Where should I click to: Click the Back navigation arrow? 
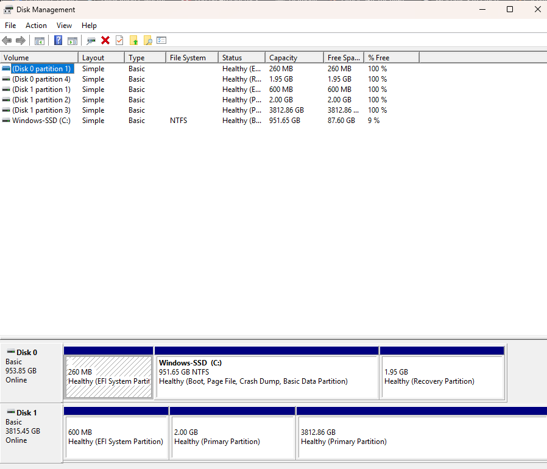coord(7,40)
